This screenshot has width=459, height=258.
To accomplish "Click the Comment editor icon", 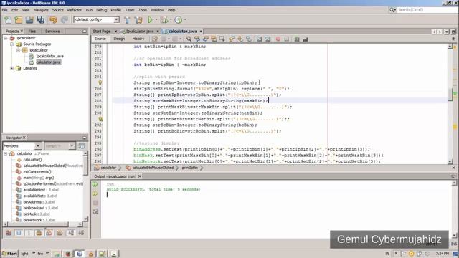I will (x=297, y=39).
